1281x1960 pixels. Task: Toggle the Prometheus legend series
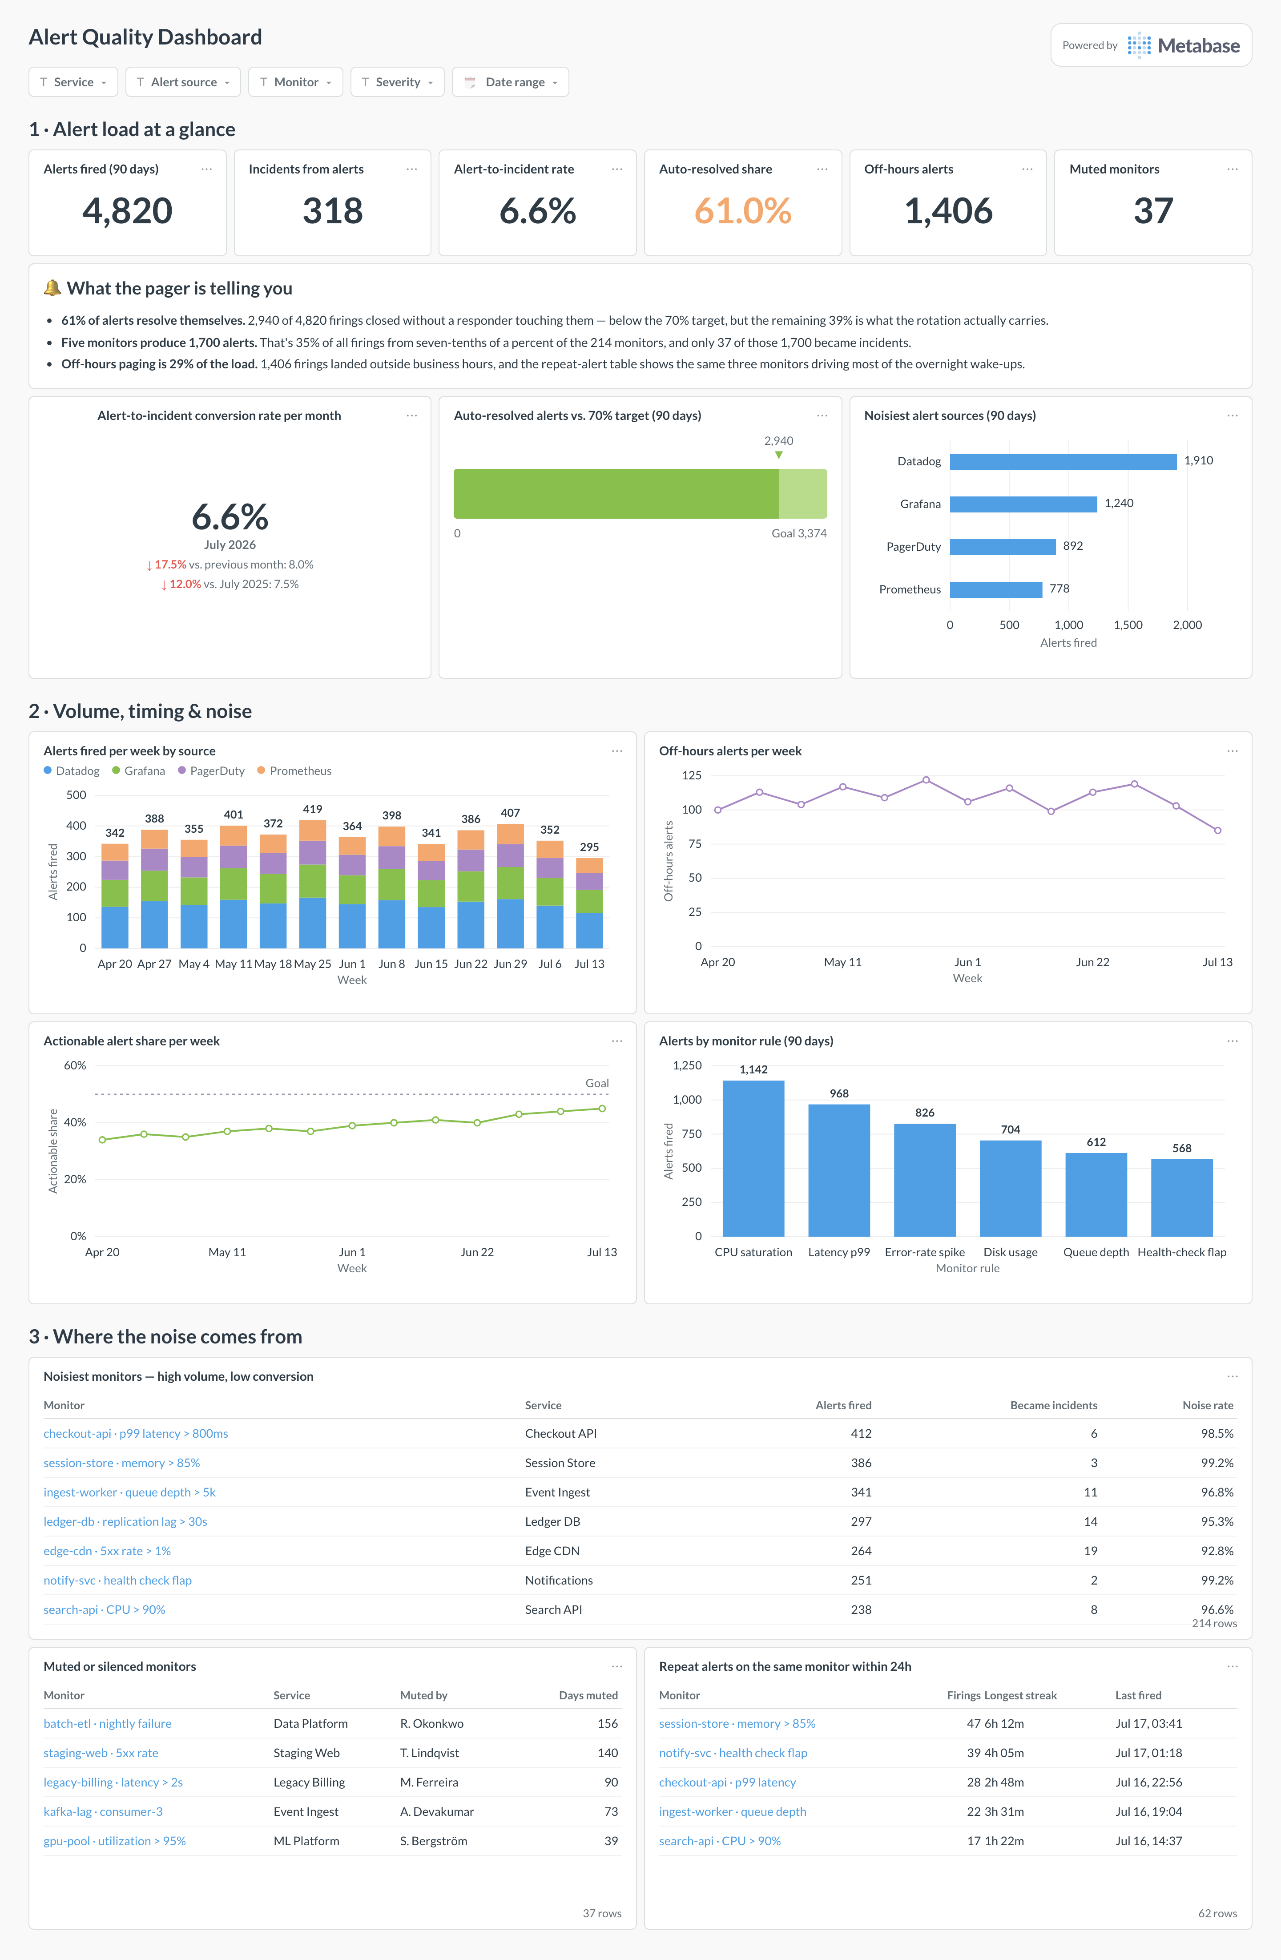point(295,771)
